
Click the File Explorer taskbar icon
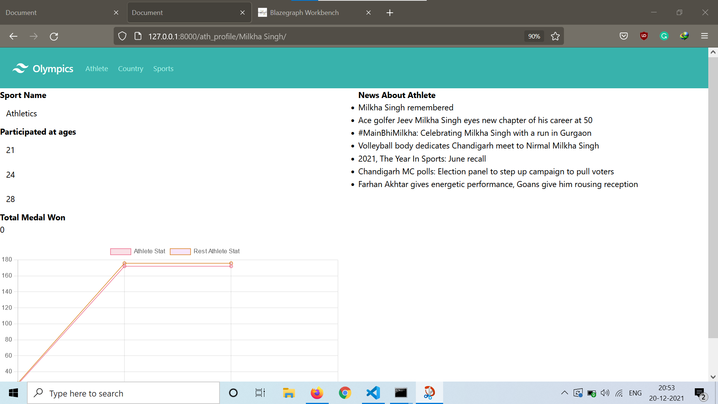click(x=288, y=393)
